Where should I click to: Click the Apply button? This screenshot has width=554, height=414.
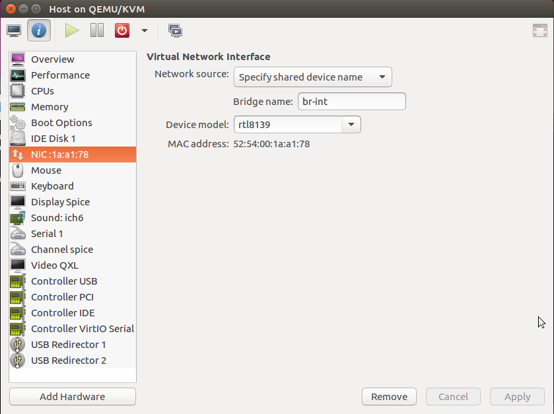(517, 397)
